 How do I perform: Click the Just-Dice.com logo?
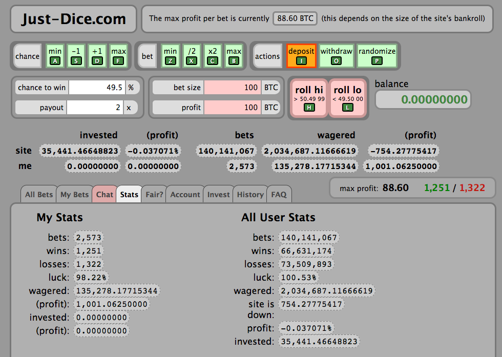pos(74,19)
